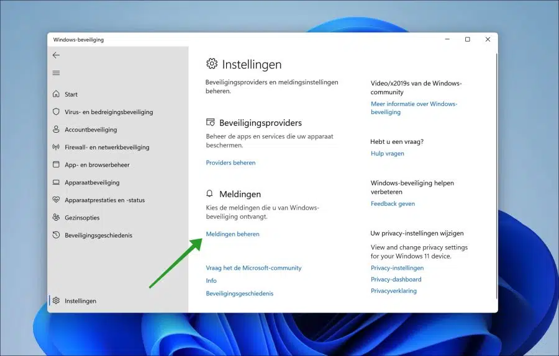
Task: Click Providers beheren link
Action: [230, 162]
